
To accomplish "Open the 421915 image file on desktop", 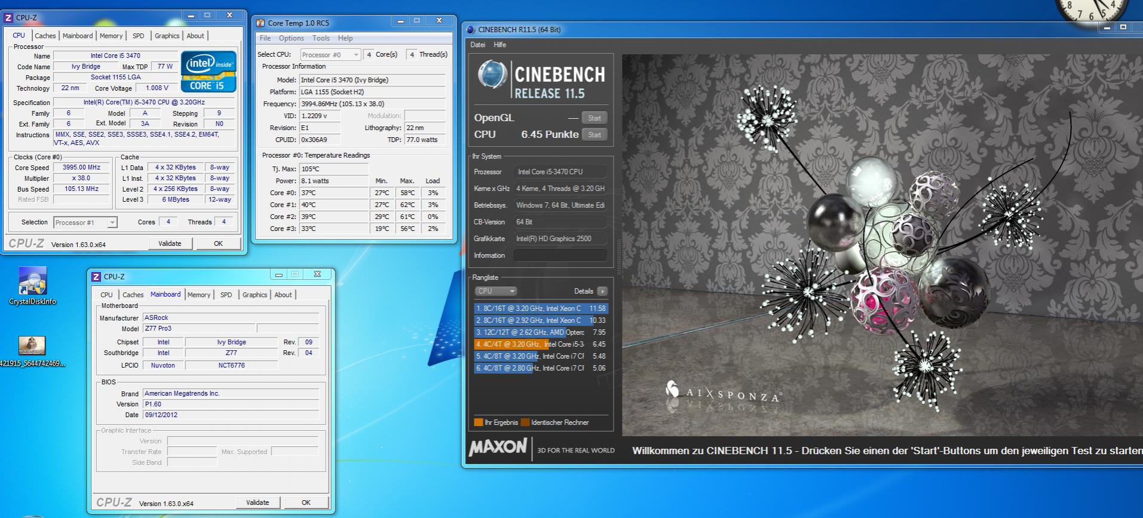I will pos(32,351).
